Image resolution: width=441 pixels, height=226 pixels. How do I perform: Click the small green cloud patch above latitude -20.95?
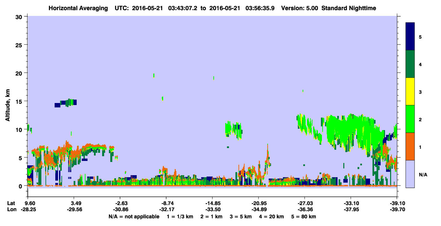point(234,130)
